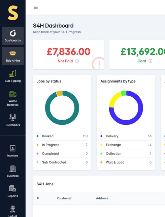Click the yellow S logo
This screenshot has height=217, width=165.
13,13
